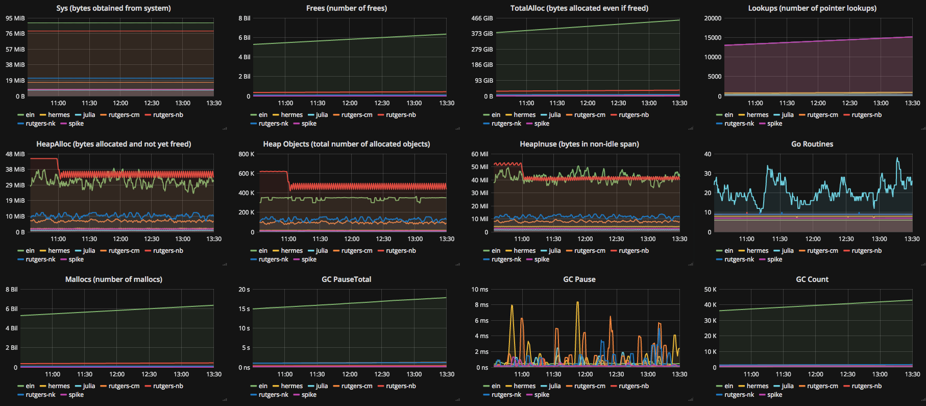Click rutgers-cm color line in Frees legend

tap(336, 115)
